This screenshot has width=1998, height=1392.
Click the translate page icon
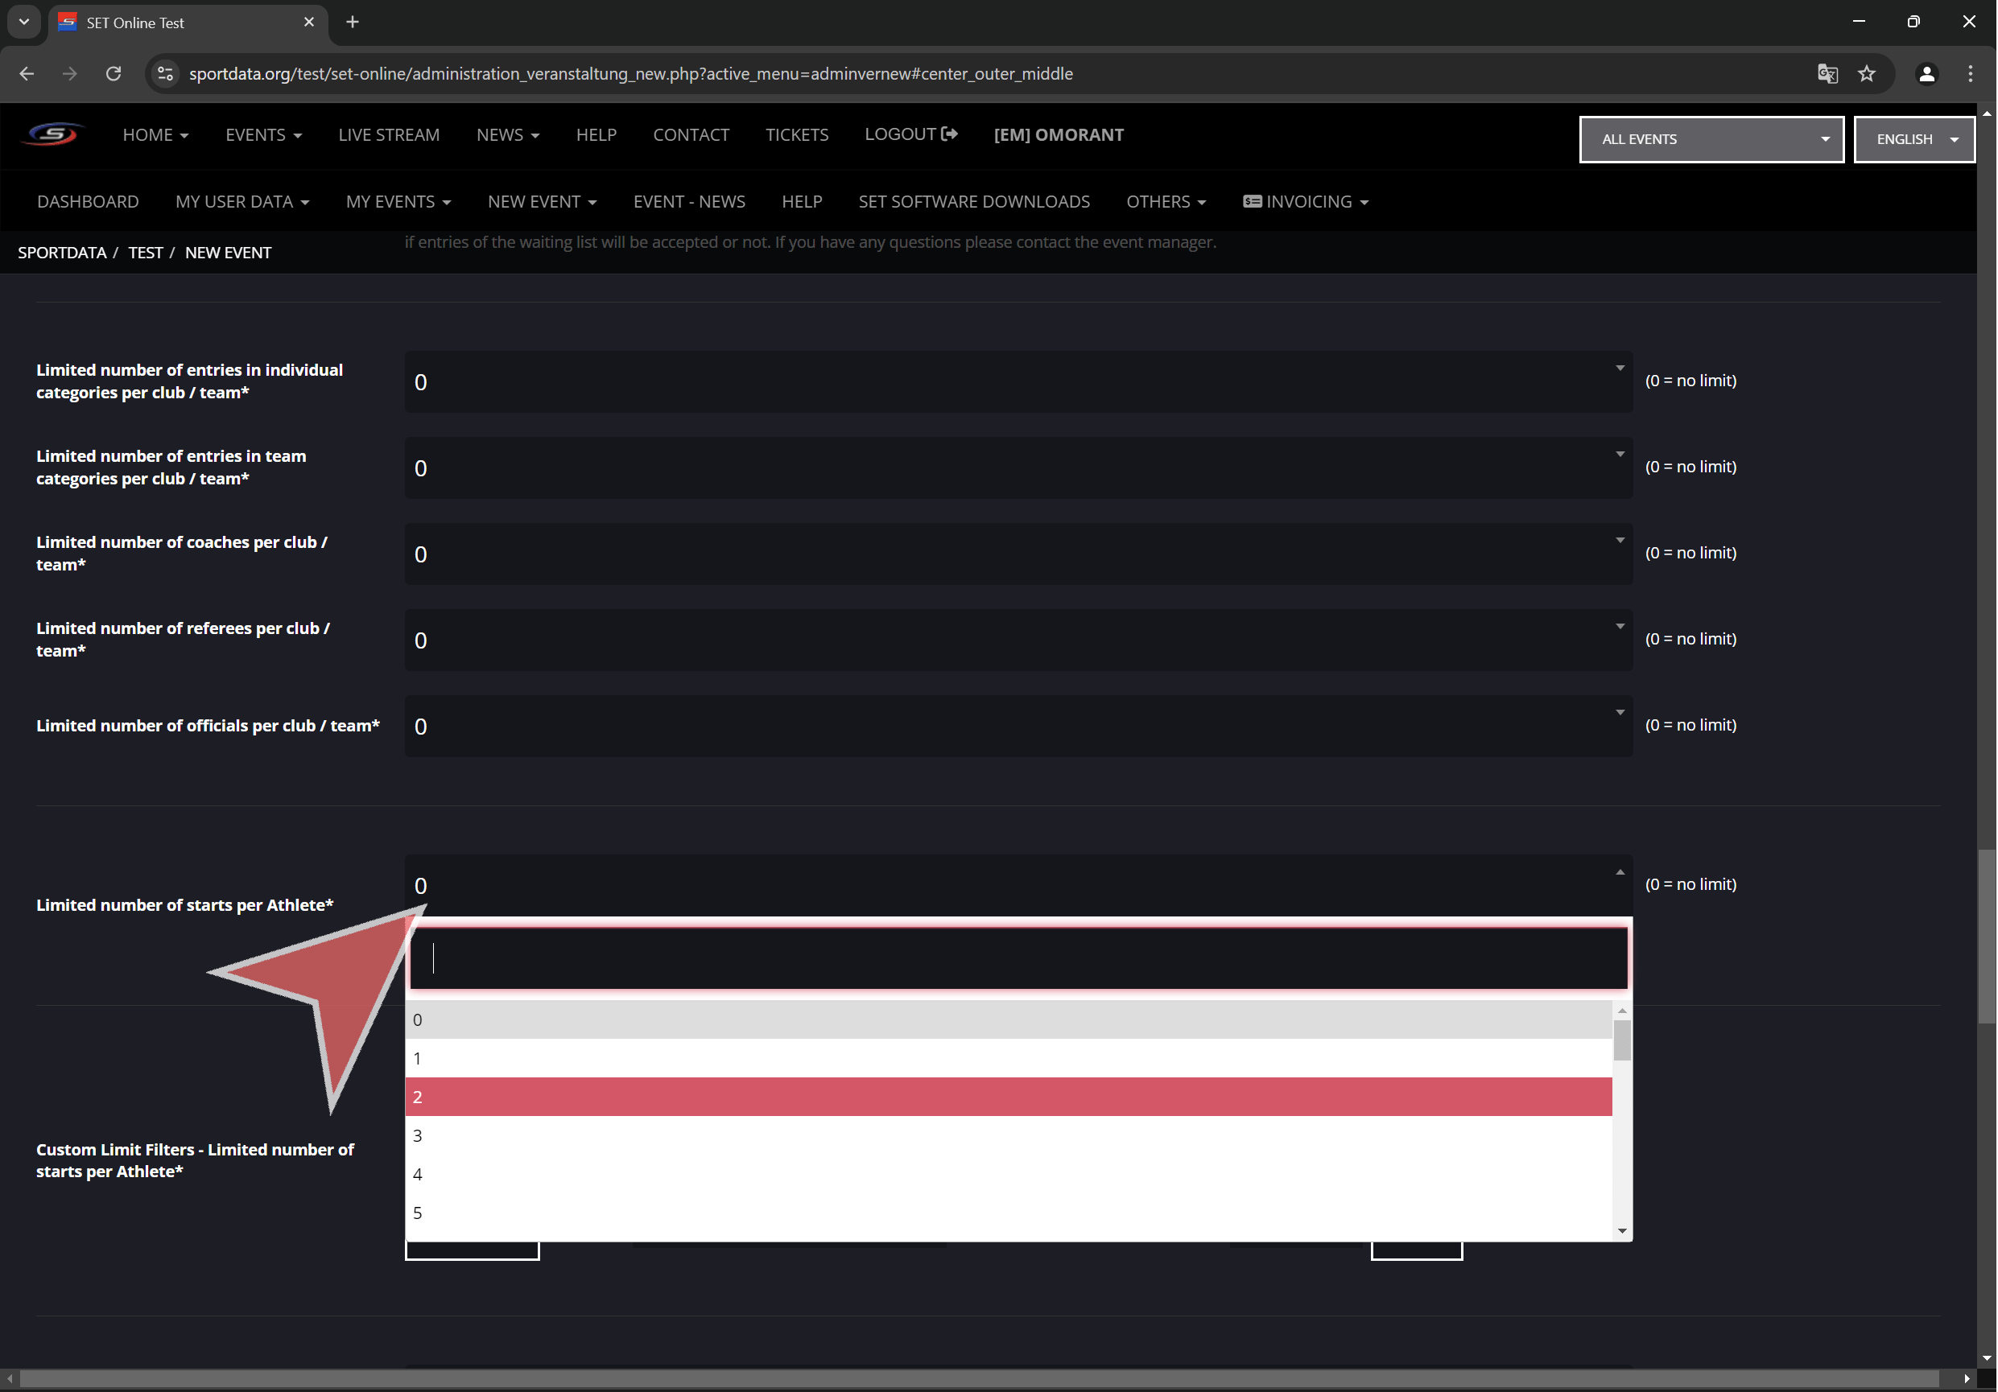(1827, 74)
